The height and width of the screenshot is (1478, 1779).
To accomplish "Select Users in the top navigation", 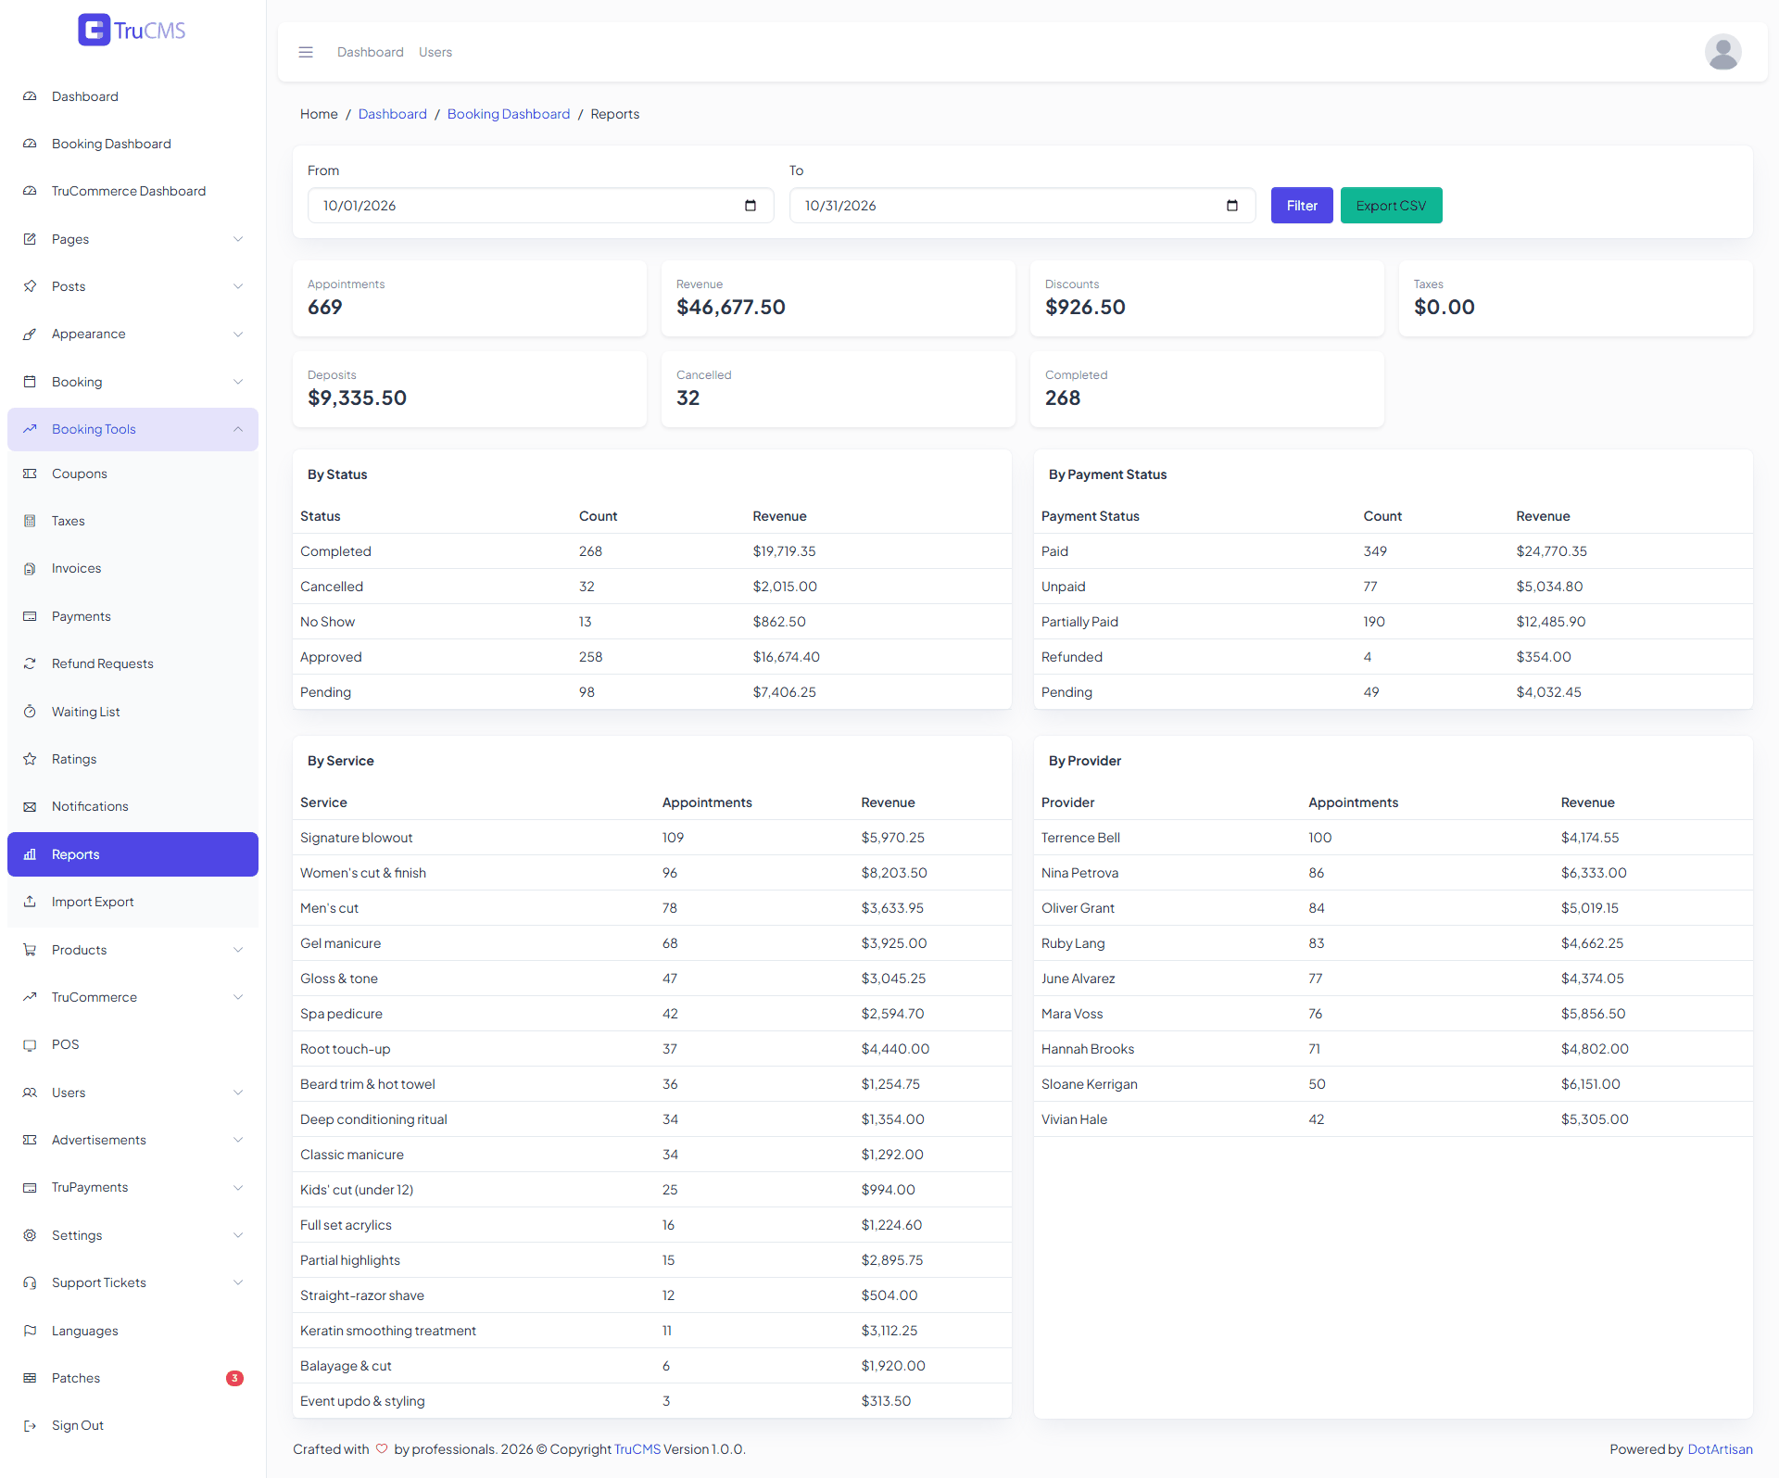I will [x=435, y=52].
